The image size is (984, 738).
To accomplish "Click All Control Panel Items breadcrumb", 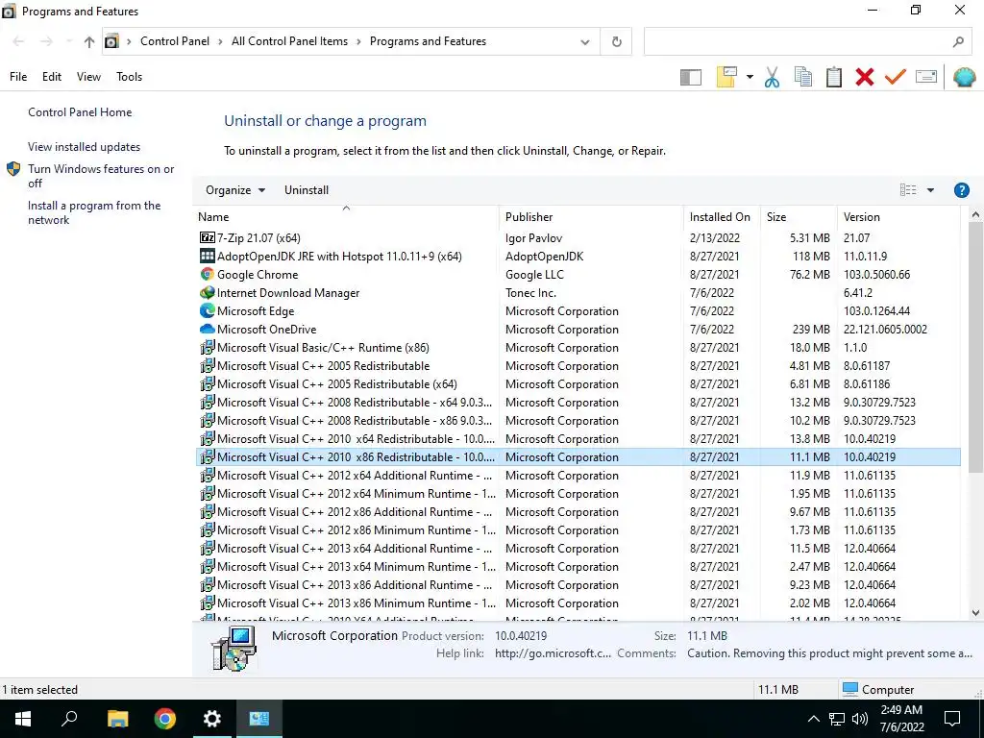I will tap(289, 41).
